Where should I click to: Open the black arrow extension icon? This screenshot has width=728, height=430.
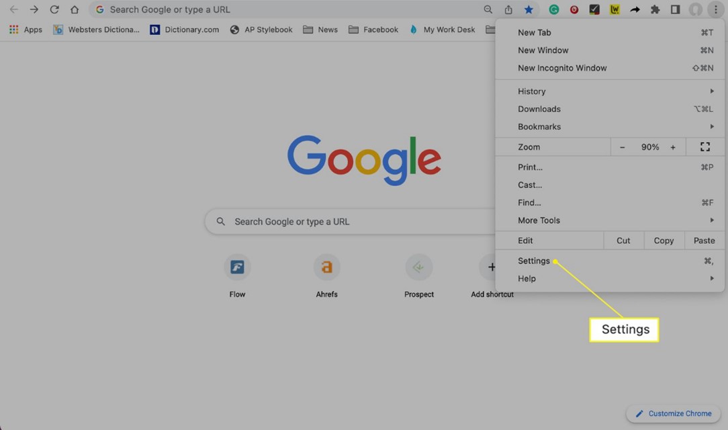(x=635, y=9)
